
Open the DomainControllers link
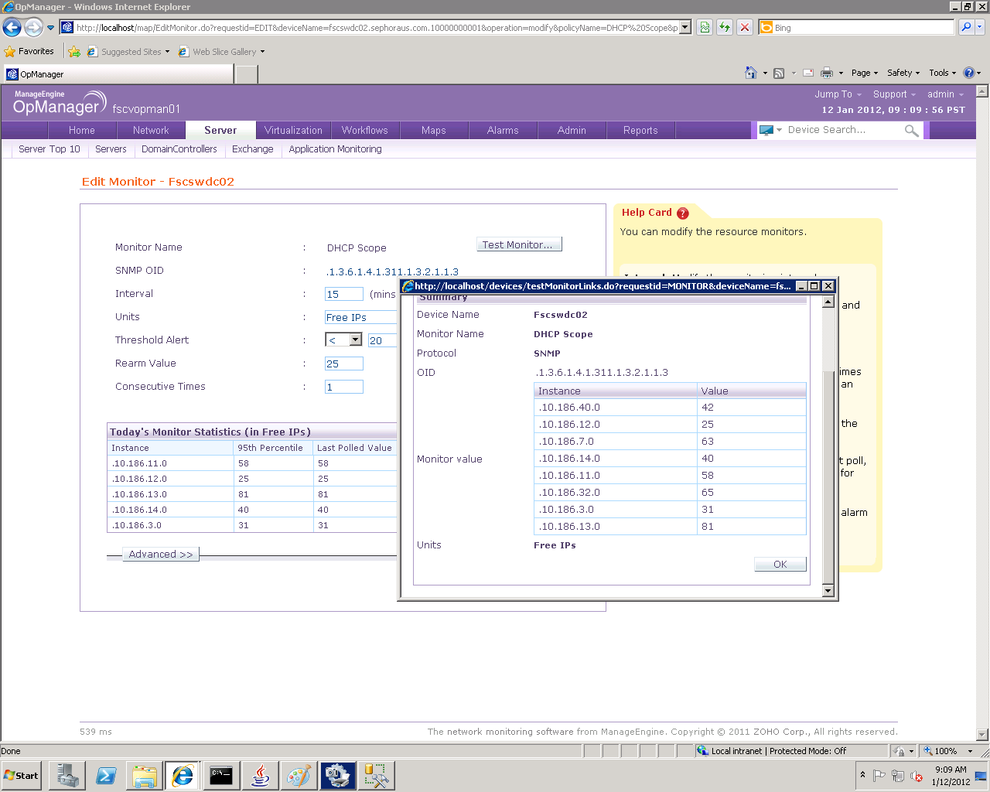point(179,149)
